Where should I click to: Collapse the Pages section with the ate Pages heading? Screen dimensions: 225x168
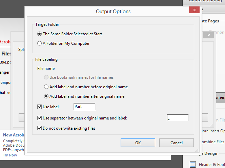[211, 21]
